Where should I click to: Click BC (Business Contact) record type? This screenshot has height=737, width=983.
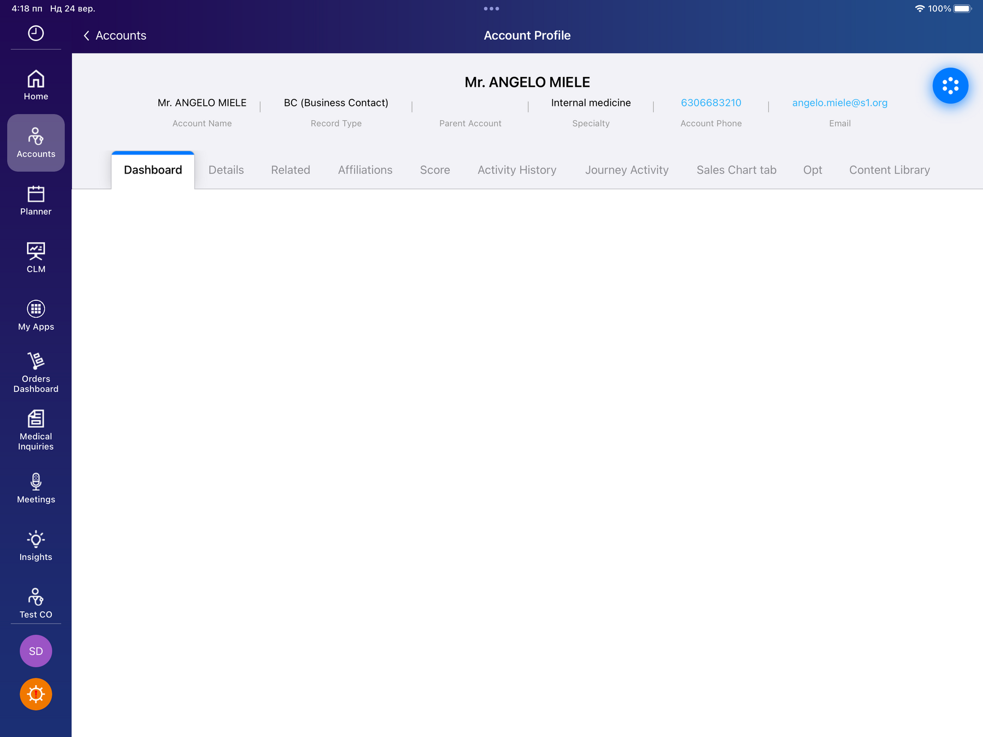(x=336, y=103)
